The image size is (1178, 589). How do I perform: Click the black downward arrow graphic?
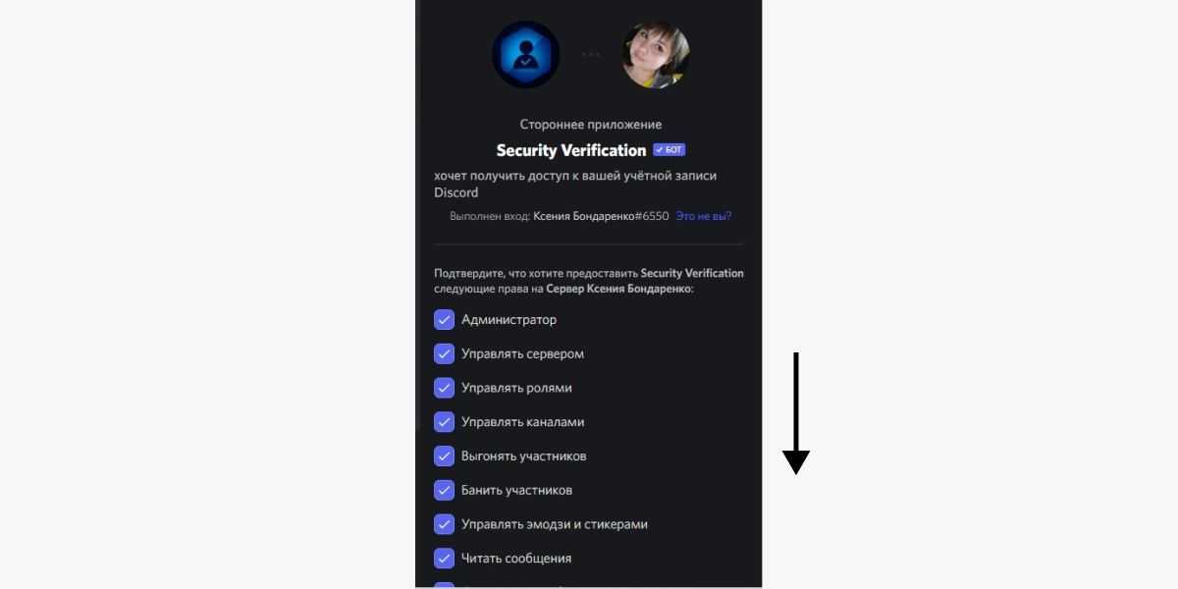pyautogui.click(x=796, y=413)
